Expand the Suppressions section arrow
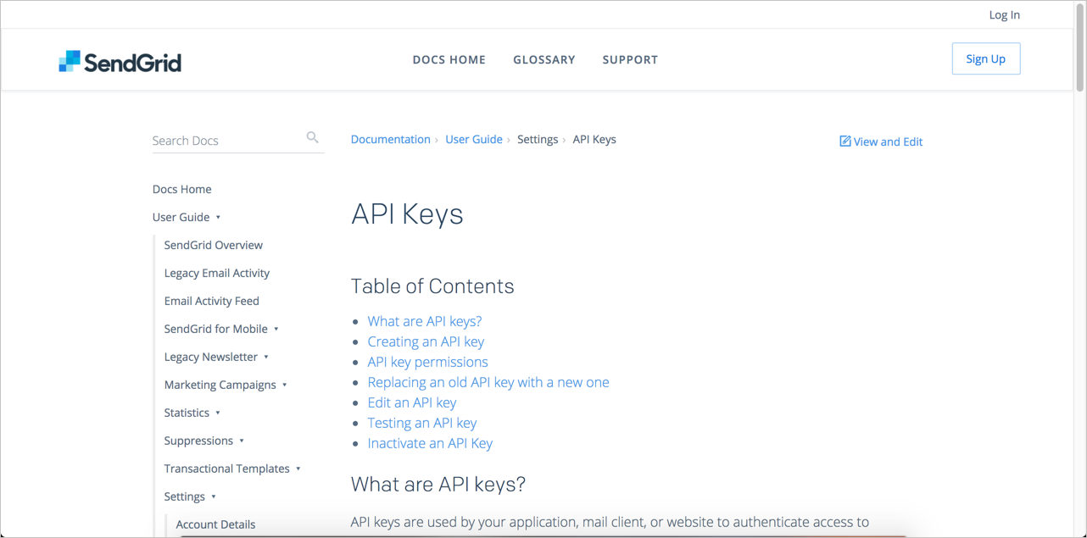The height and width of the screenshot is (538, 1087). pyautogui.click(x=242, y=441)
